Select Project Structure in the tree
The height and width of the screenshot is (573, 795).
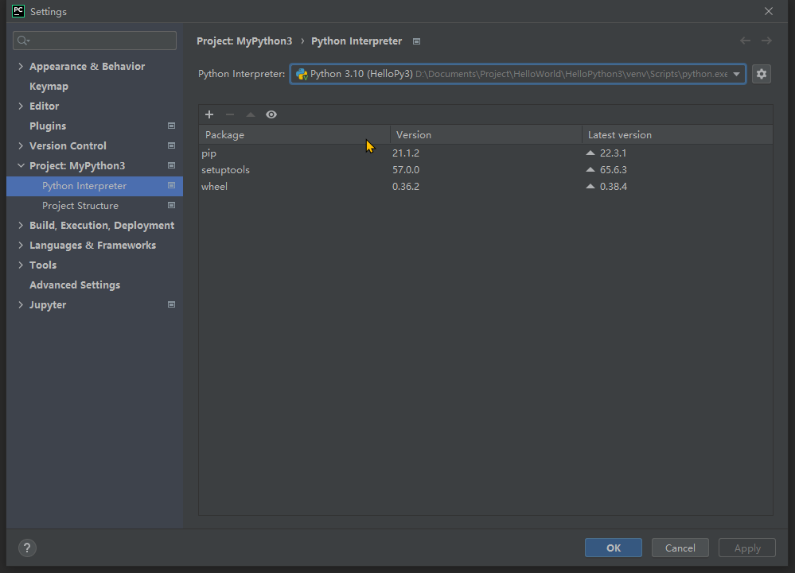(80, 206)
